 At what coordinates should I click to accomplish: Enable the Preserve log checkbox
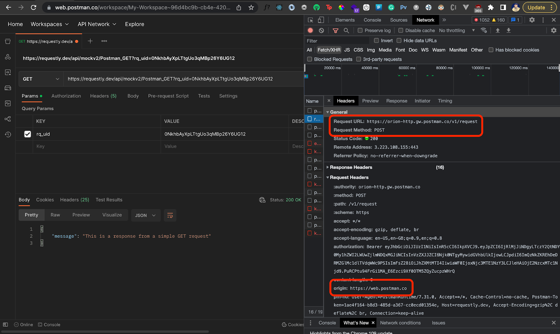coord(360,30)
